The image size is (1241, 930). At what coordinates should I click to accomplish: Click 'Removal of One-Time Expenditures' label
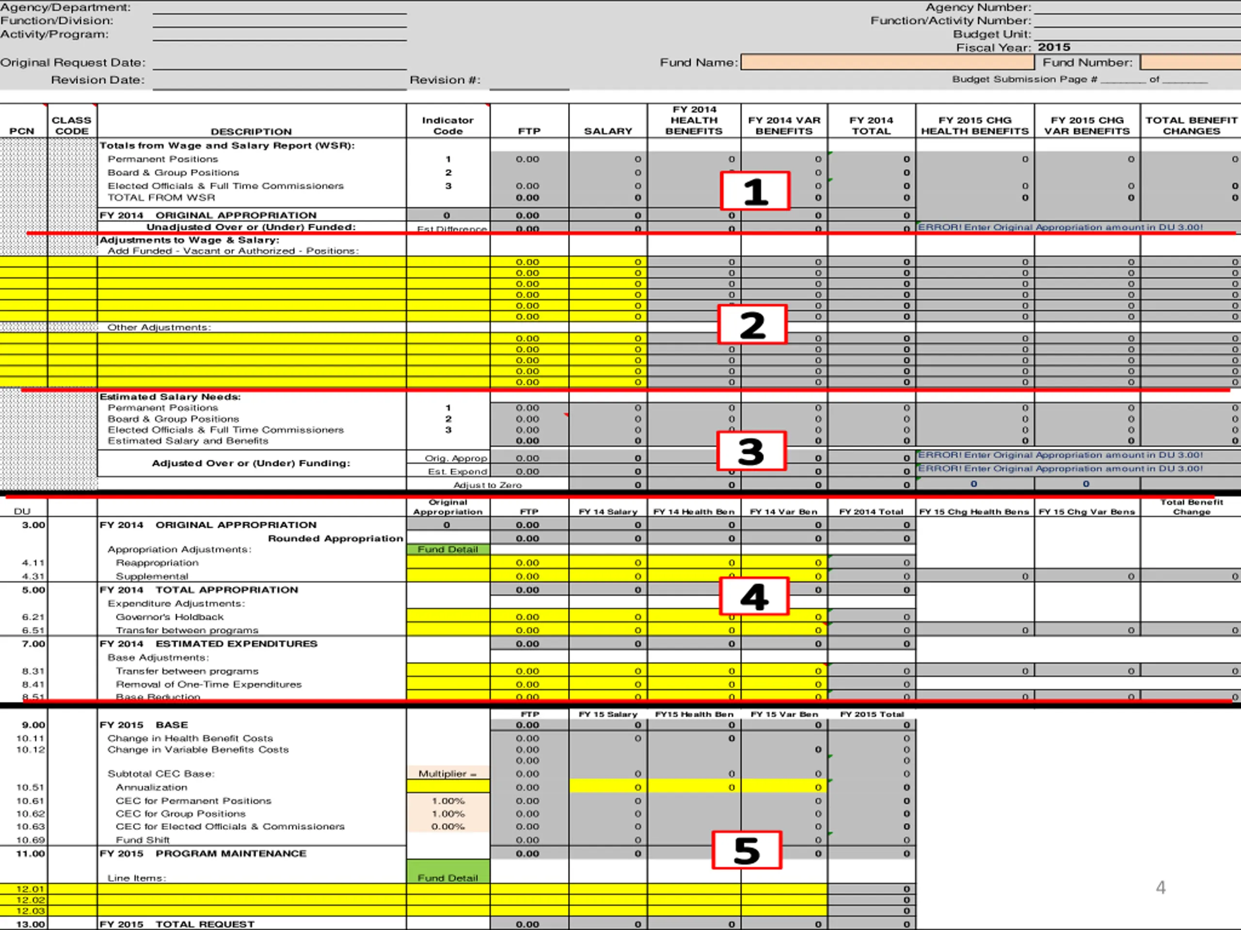tap(209, 684)
